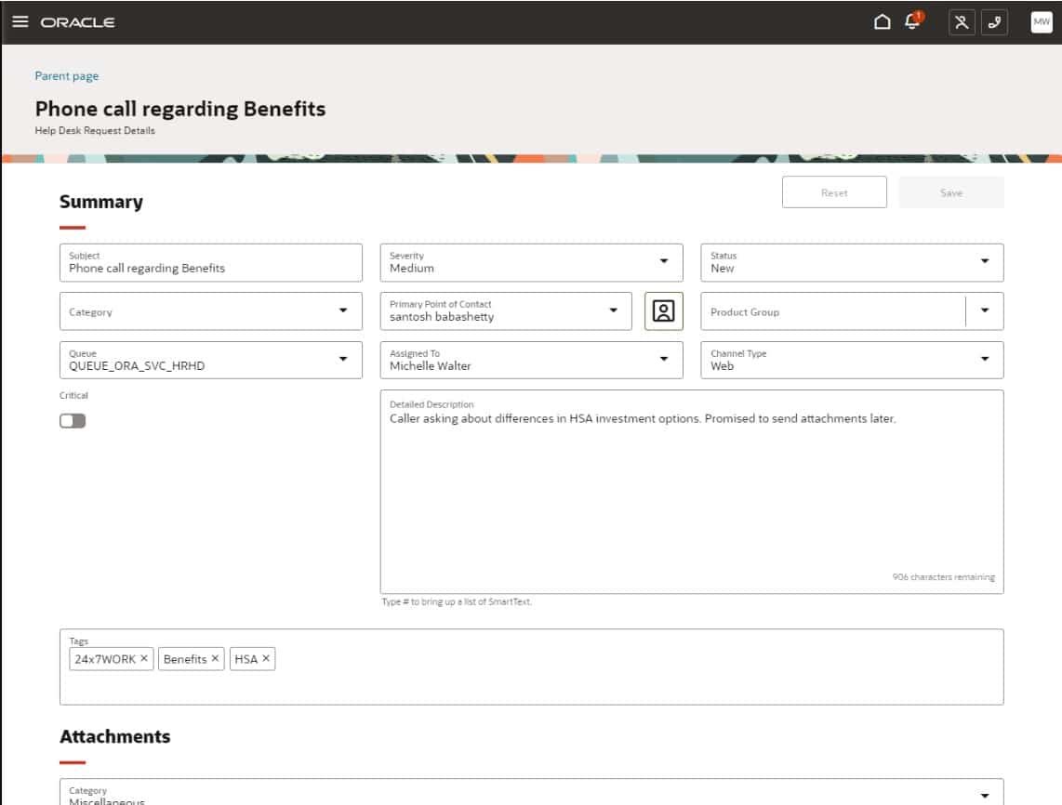
Task: Click the HSA tag label
Action: pos(246,659)
